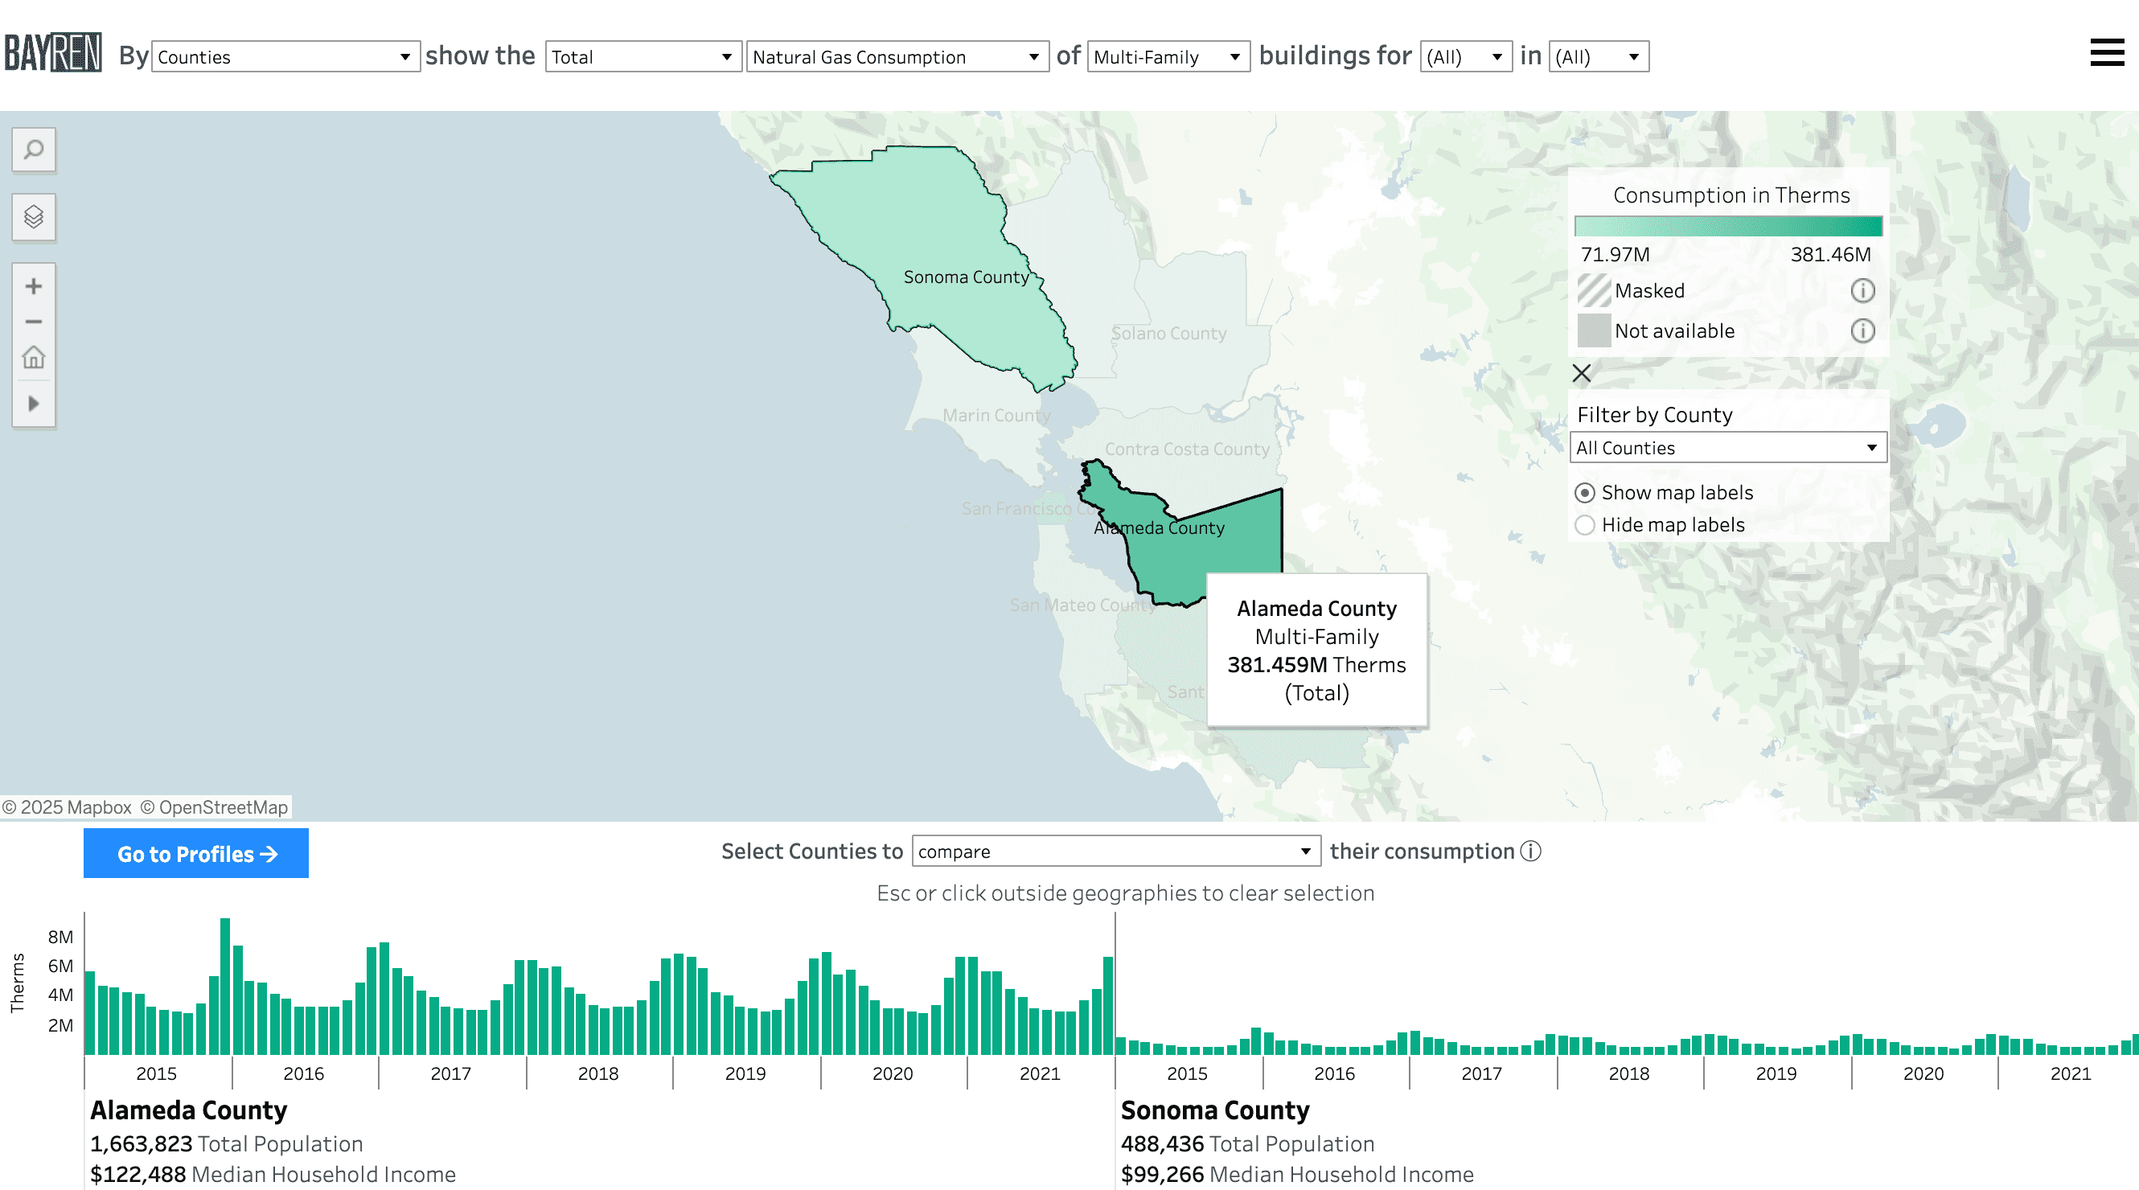Reset map to home view
This screenshot has height=1190, width=2139.
34,358
